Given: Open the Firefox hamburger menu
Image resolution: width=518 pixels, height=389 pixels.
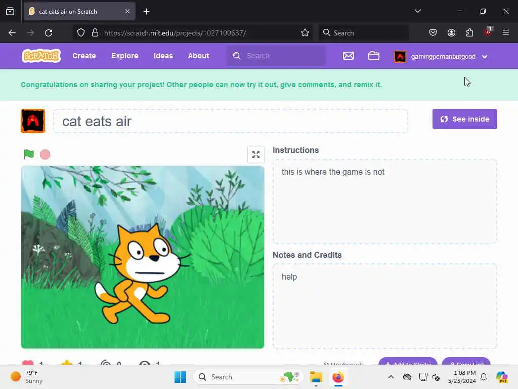Looking at the screenshot, I should pyautogui.click(x=506, y=32).
